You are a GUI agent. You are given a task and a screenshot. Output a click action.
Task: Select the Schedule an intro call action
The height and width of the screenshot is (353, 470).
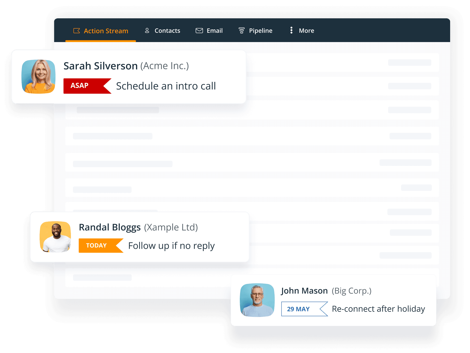click(x=166, y=86)
